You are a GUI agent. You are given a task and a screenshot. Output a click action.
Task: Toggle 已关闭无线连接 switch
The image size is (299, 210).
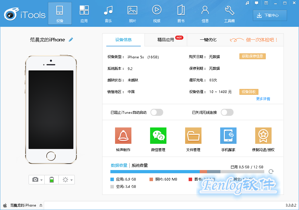point(227,112)
